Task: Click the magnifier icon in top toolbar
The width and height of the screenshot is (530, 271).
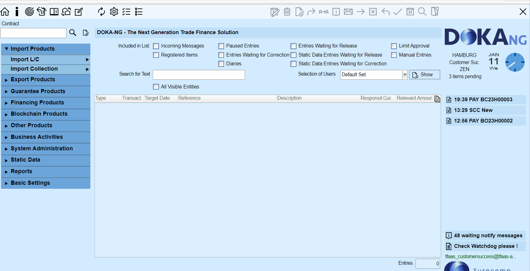Action: [x=422, y=12]
